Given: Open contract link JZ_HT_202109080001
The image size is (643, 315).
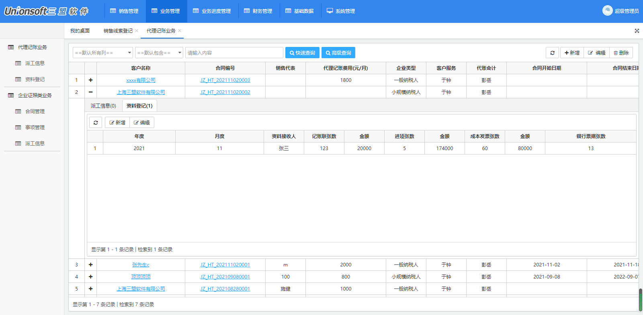Looking at the screenshot, I should point(225,277).
